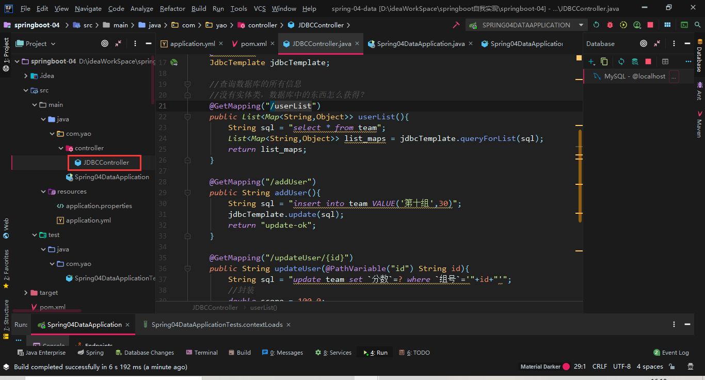
Task: Collapse the src folder
Action: (x=26, y=90)
